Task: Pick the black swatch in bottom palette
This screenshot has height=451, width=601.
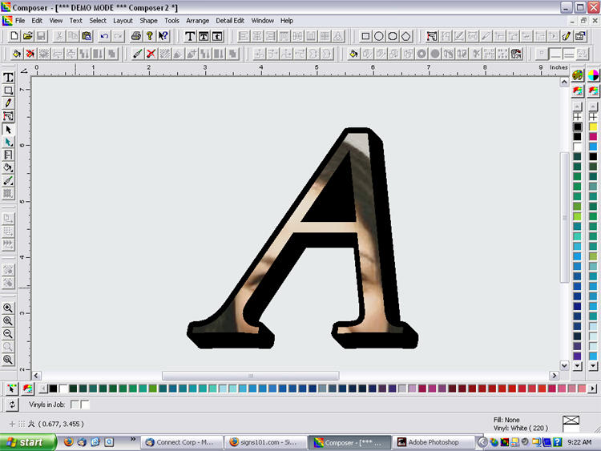Action: [53, 389]
